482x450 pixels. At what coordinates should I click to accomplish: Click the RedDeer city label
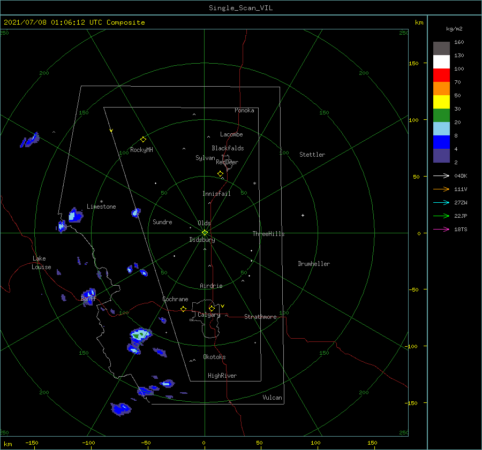point(227,162)
